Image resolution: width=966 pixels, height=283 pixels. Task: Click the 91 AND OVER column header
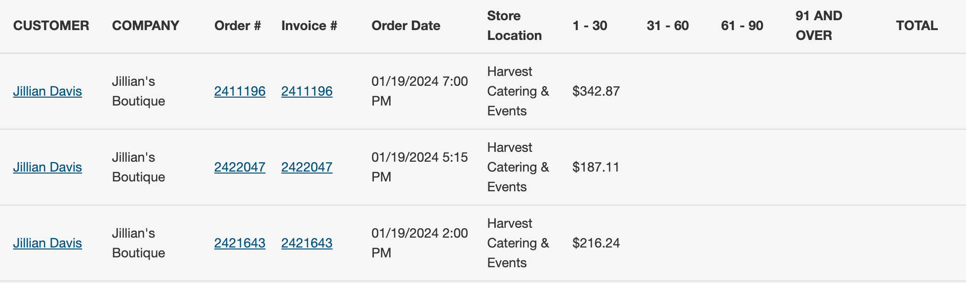819,26
